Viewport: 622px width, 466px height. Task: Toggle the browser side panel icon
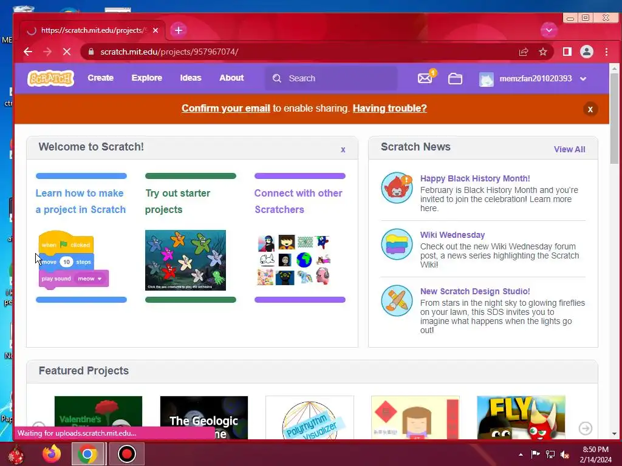pyautogui.click(x=567, y=52)
